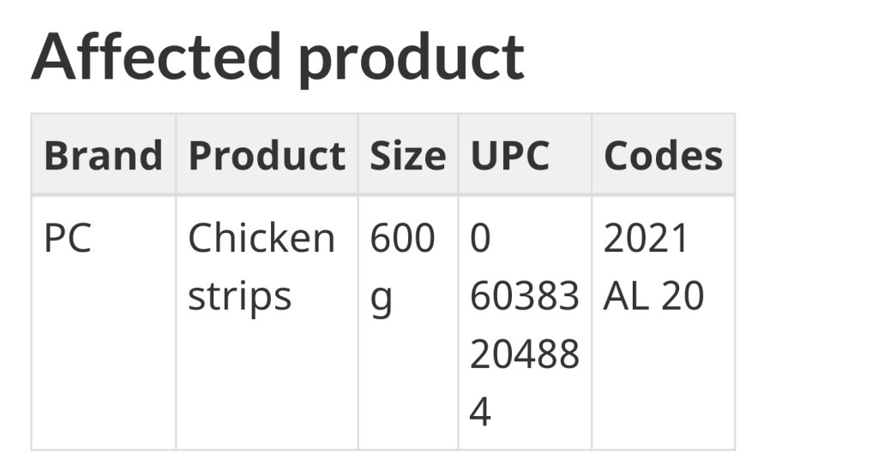Screen dimensions: 878x458
Task: Click the Affected product heading
Action: click(277, 57)
